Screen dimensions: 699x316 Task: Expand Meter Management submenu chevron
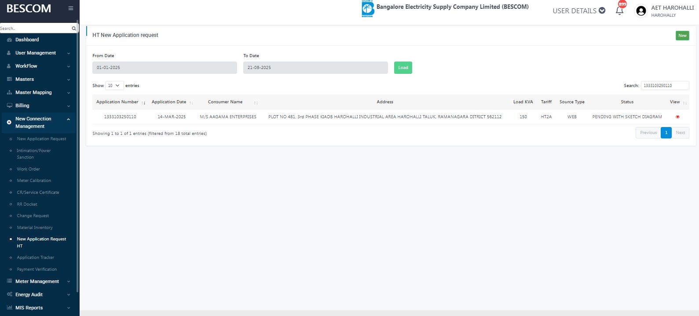tap(68, 282)
